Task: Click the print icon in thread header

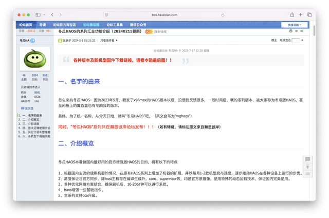Action: point(291,31)
